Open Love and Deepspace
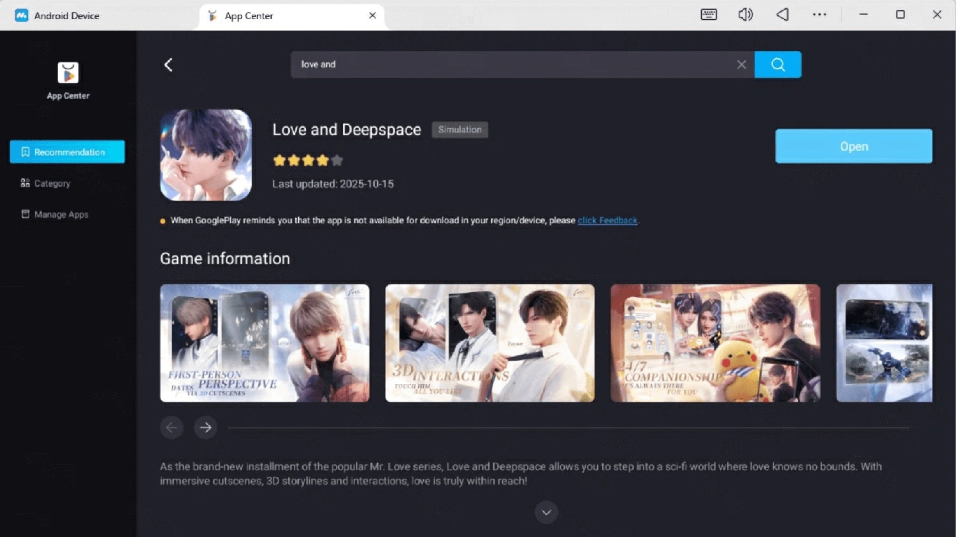This screenshot has width=956, height=537. 853,146
